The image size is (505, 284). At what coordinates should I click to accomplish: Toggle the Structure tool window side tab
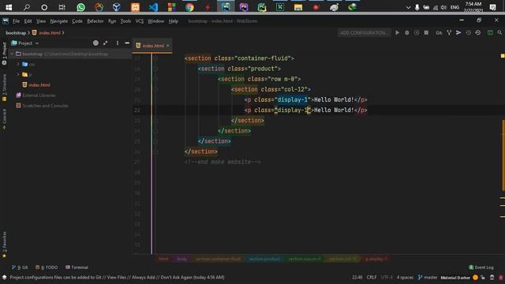point(4,88)
